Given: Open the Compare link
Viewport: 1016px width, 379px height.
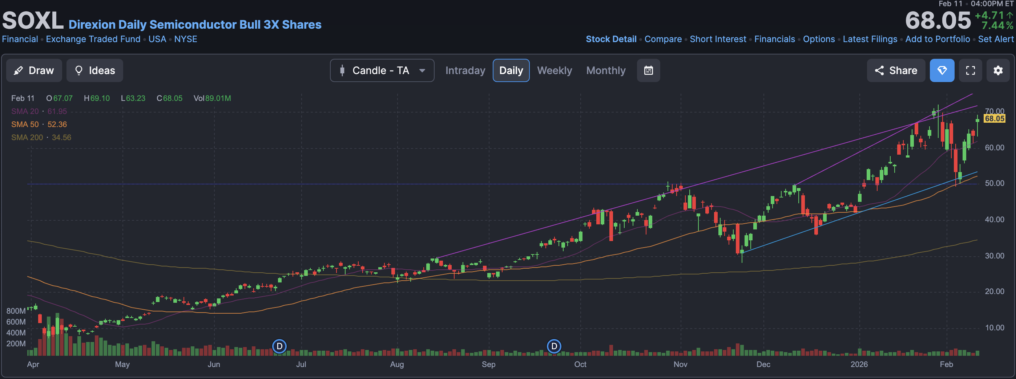Looking at the screenshot, I should point(663,39).
